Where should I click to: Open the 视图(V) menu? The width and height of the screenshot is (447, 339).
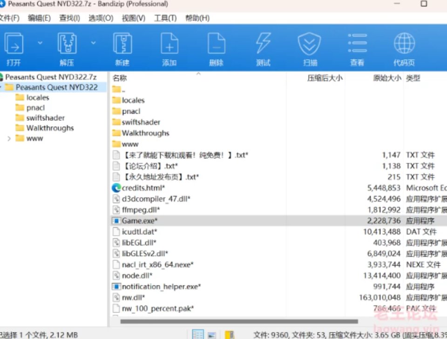point(134,18)
